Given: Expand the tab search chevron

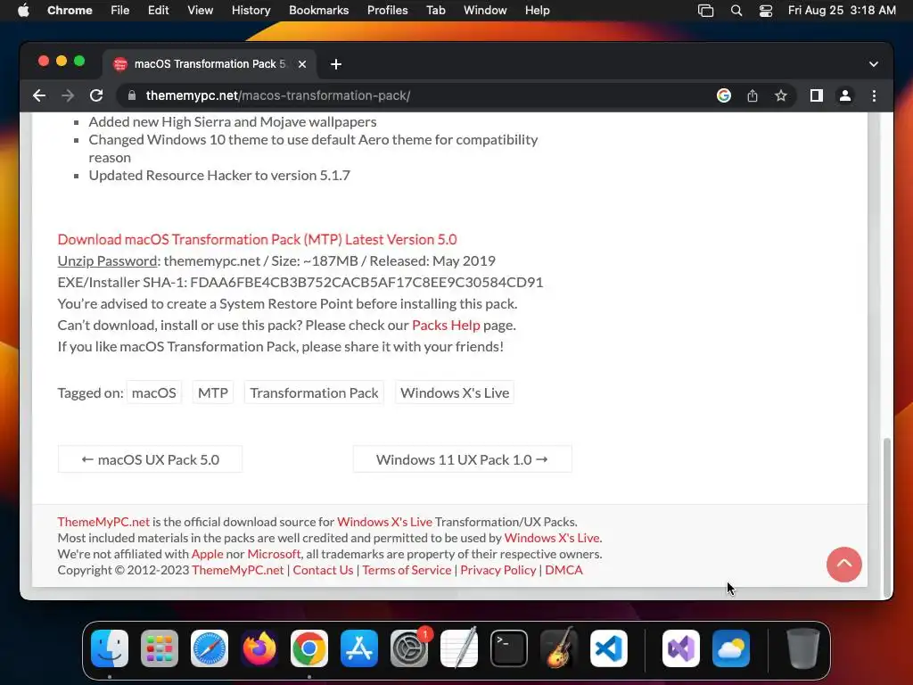Looking at the screenshot, I should tap(874, 64).
